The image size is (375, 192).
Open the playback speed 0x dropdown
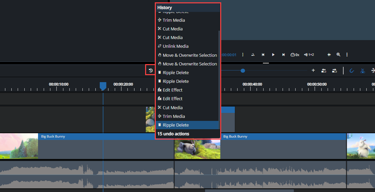[x=295, y=55]
